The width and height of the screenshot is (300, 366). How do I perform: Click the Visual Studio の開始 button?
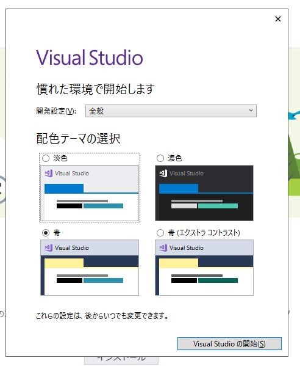tap(229, 344)
